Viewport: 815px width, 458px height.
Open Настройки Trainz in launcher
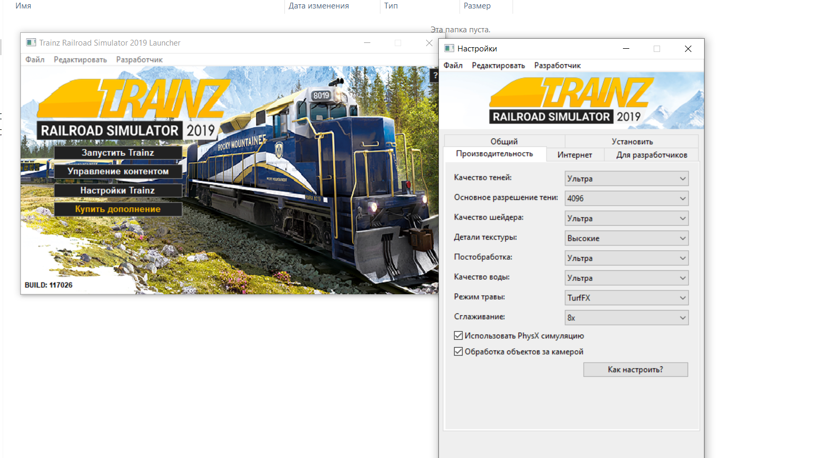coord(118,190)
